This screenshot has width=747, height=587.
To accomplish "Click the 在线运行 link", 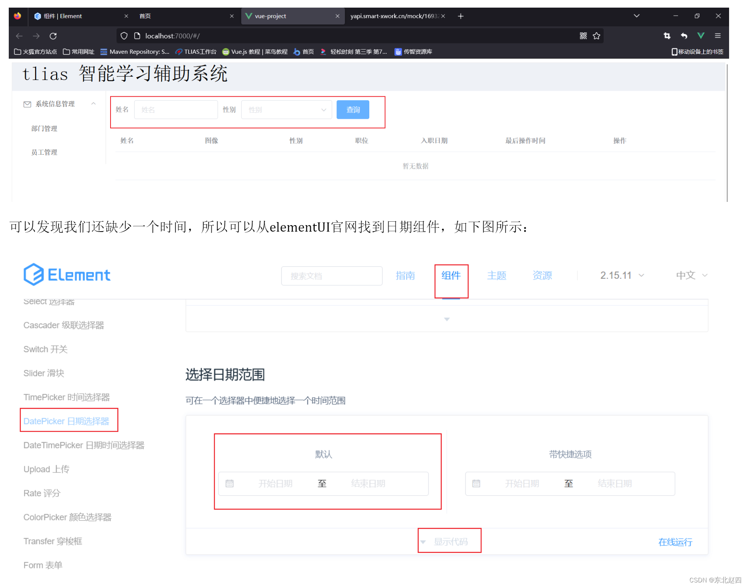I will pos(675,542).
